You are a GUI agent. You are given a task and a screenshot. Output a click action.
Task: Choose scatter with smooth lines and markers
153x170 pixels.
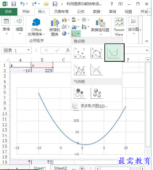[97, 53]
